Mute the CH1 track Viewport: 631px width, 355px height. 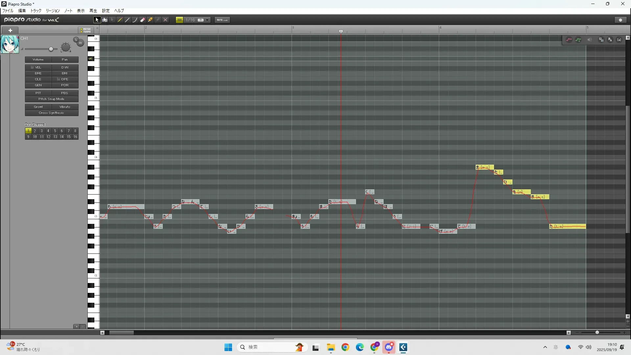pyautogui.click(x=80, y=43)
